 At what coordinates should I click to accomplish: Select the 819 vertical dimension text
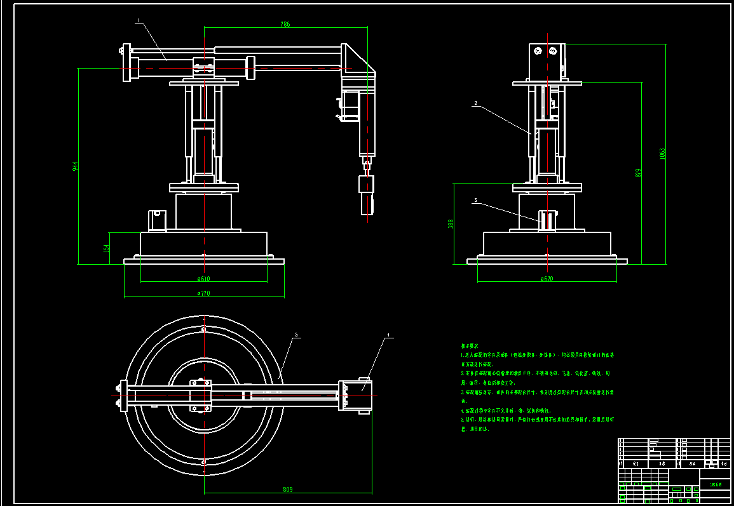coord(638,173)
